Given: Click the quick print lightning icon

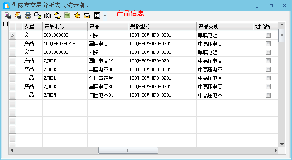Looking at the screenshot, I should pos(18,16).
